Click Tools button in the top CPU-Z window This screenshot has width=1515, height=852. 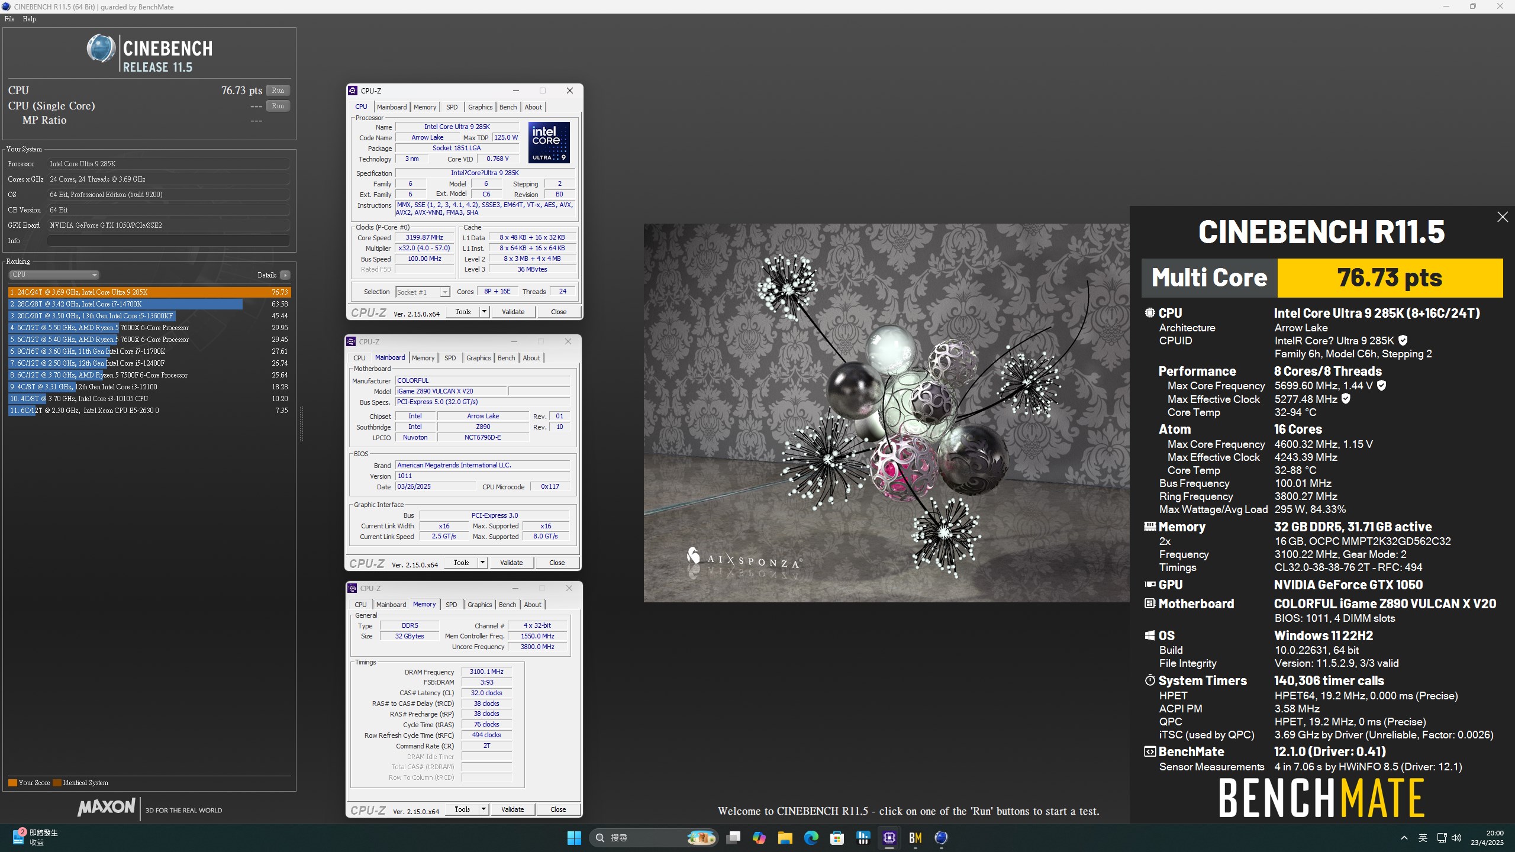coord(463,312)
